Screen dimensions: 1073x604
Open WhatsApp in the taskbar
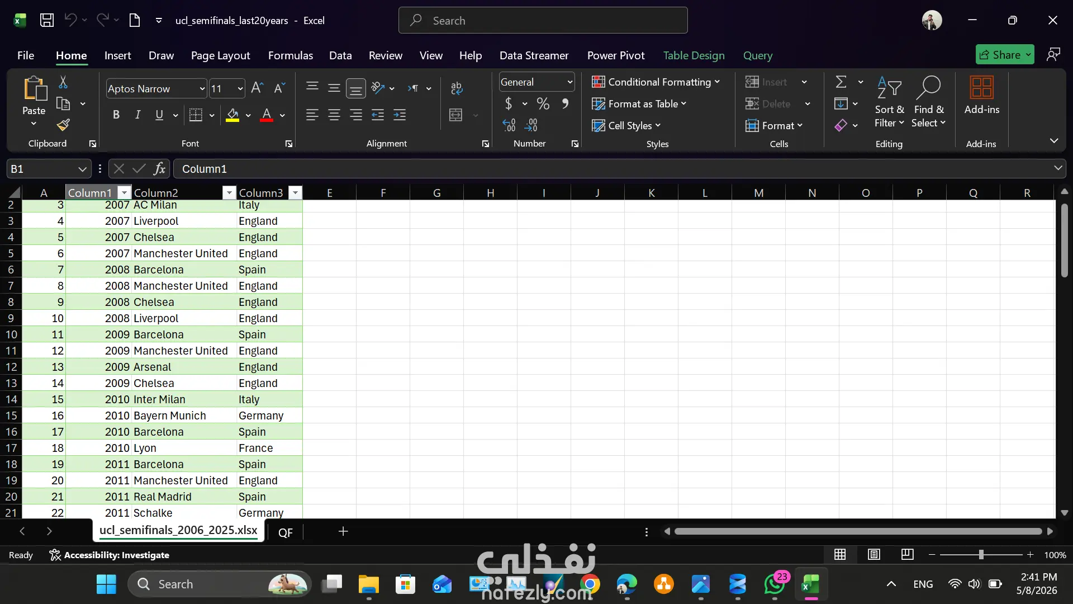click(775, 584)
